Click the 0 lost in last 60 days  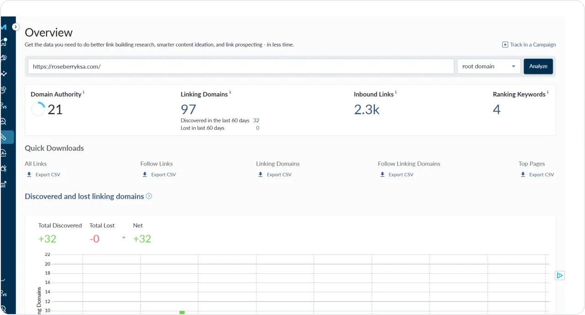pyautogui.click(x=257, y=128)
